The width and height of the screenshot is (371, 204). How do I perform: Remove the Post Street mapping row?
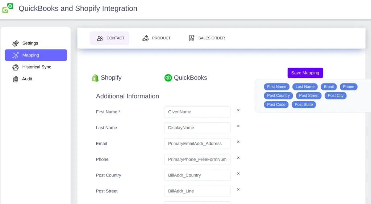pos(238,190)
